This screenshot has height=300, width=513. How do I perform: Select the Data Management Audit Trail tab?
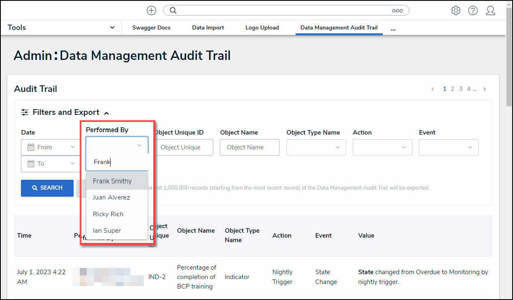coord(339,27)
